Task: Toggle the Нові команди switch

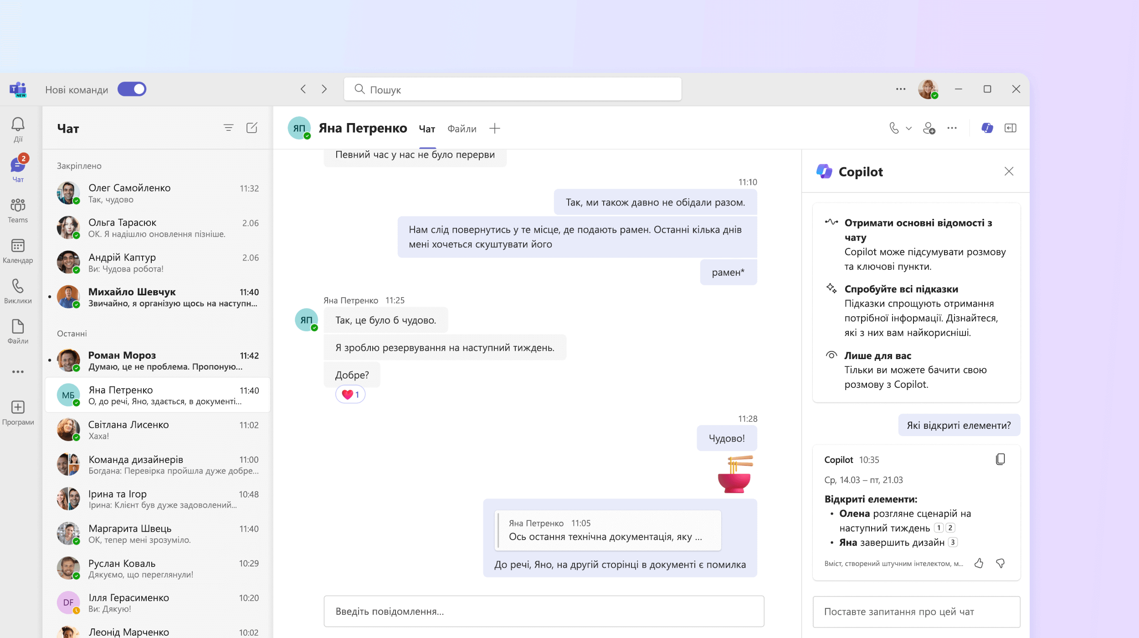Action: click(132, 89)
